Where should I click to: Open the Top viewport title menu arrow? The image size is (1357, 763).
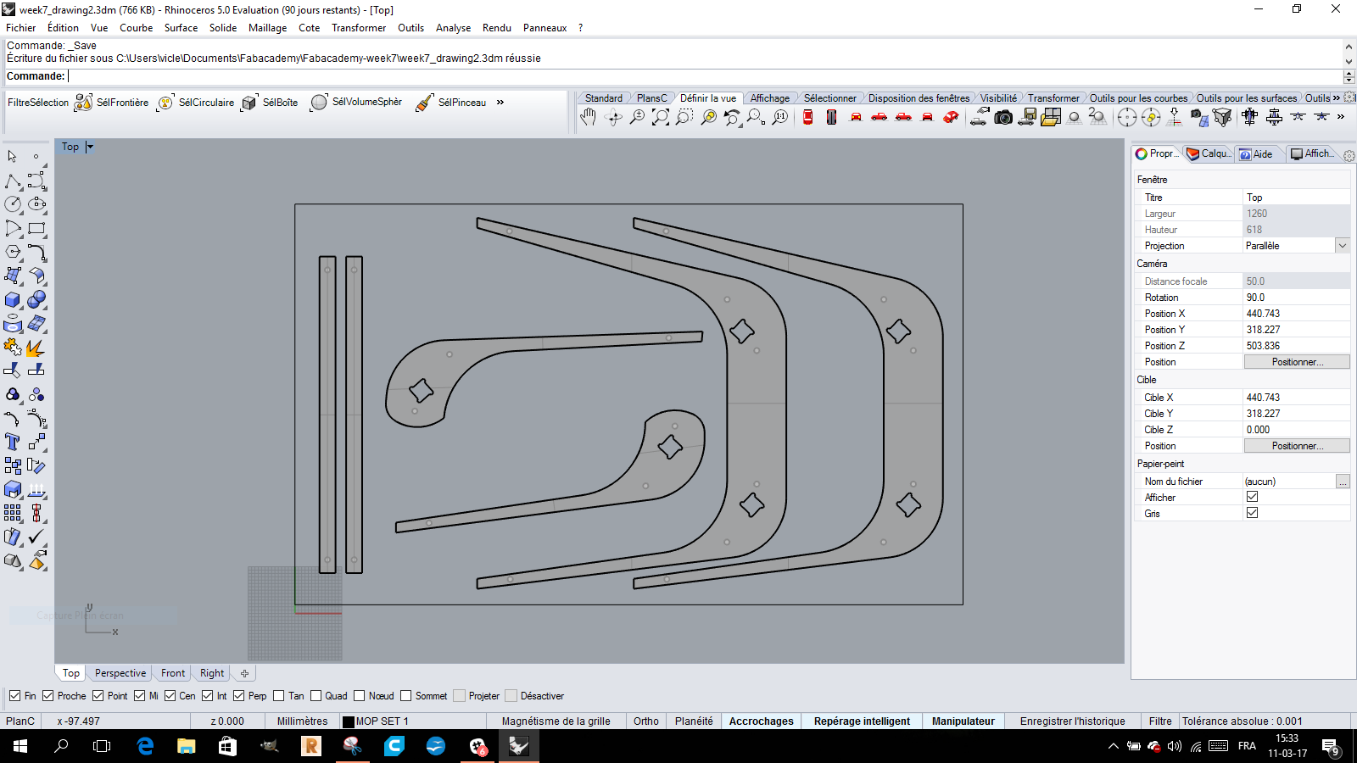(90, 147)
